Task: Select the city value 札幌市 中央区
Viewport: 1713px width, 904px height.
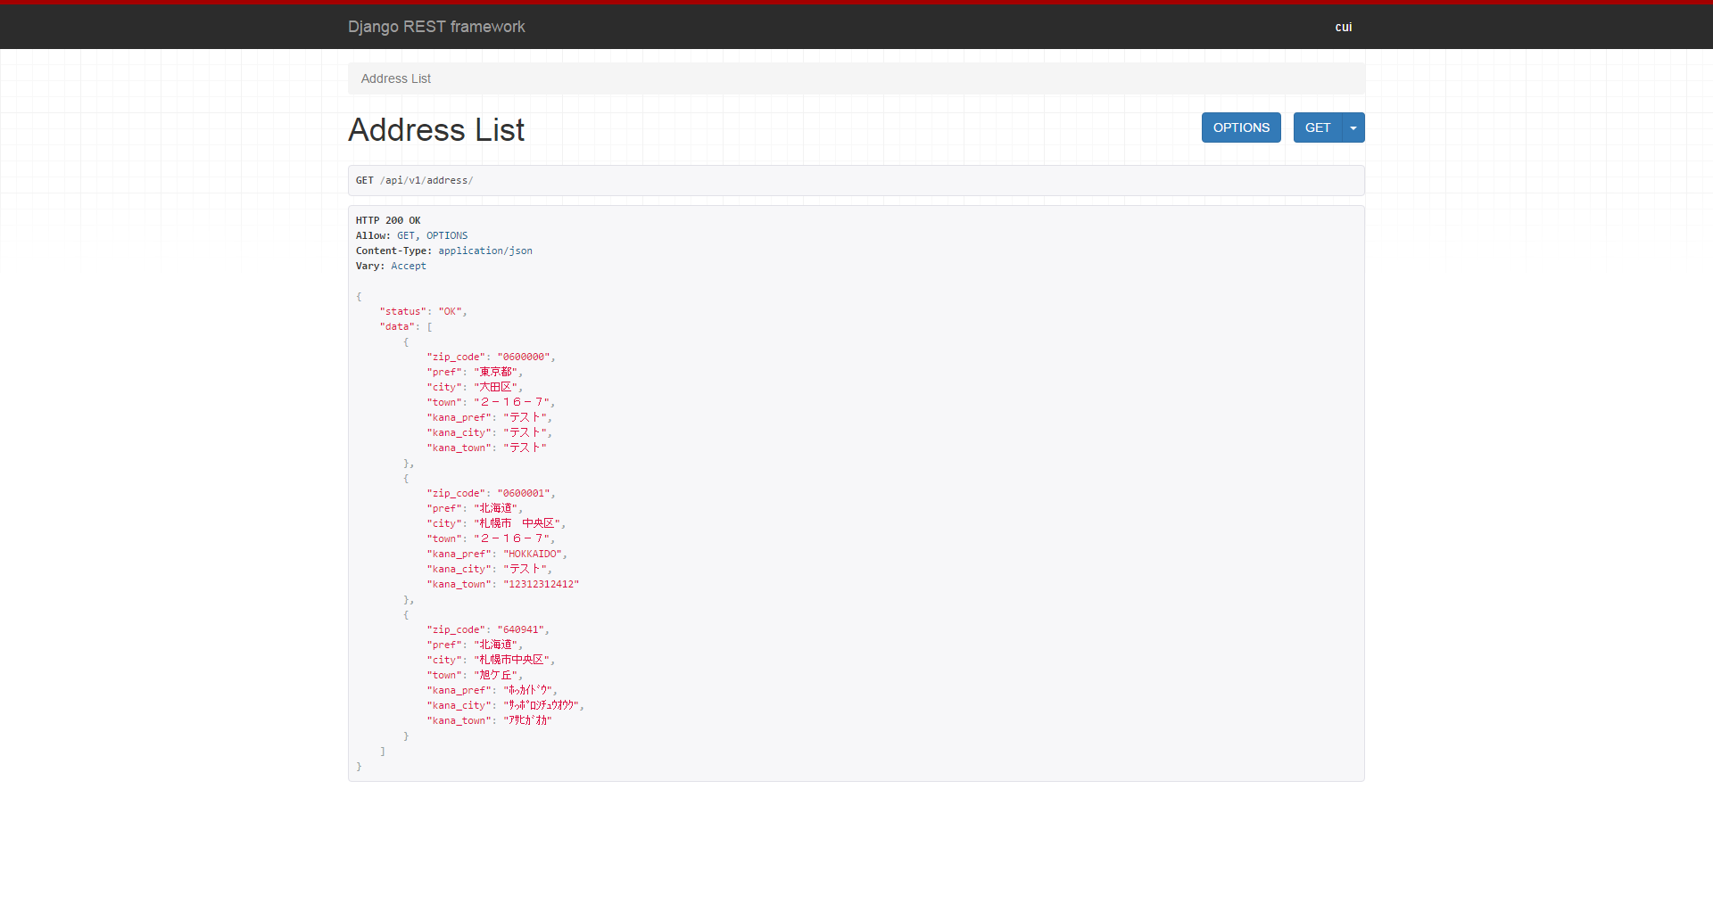Action: [x=517, y=523]
